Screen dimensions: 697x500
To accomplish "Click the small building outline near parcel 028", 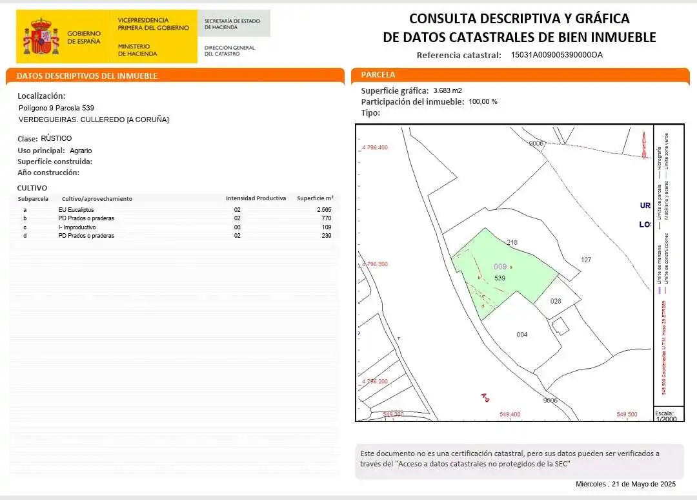I will coord(561,326).
